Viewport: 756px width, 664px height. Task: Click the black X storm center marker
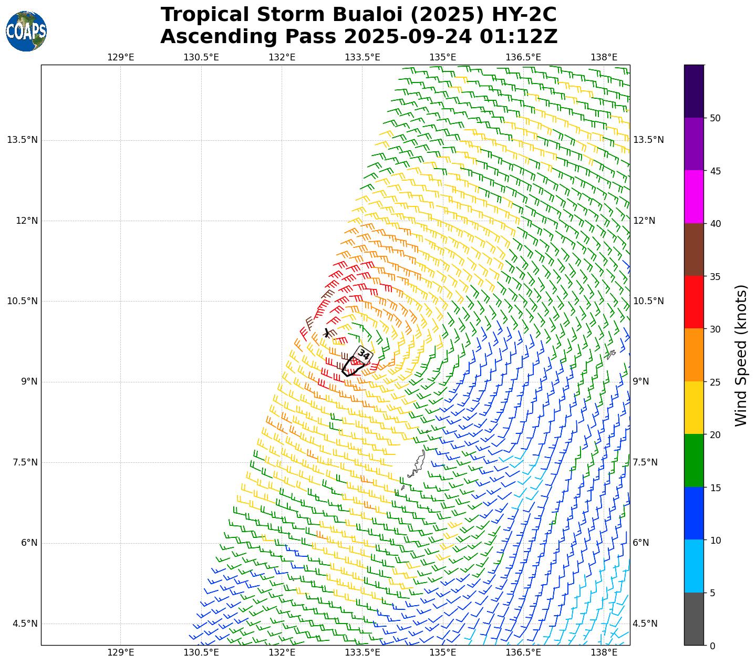pyautogui.click(x=327, y=333)
